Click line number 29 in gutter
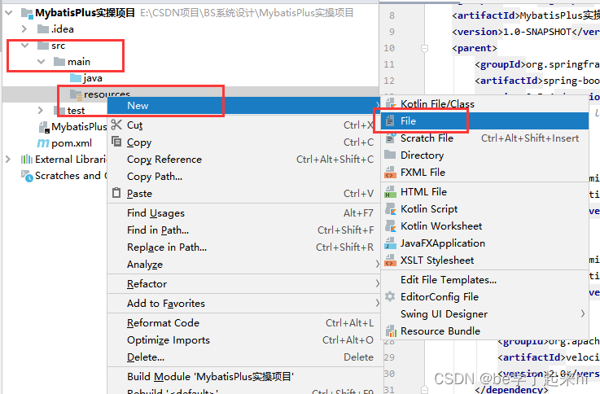The height and width of the screenshot is (394, 600). (x=389, y=357)
